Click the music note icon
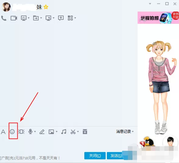Screen dimensions: 179x163 [64, 132]
